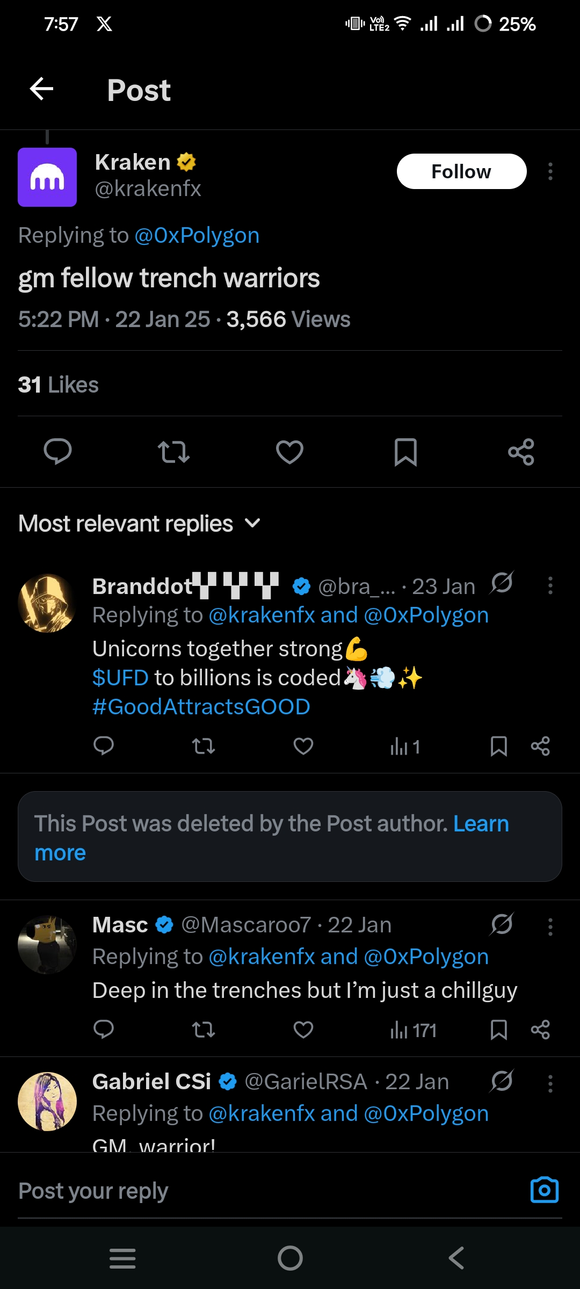Image resolution: width=580 pixels, height=1289 pixels.
Task: Open more options on Kraken's post
Action: (550, 171)
